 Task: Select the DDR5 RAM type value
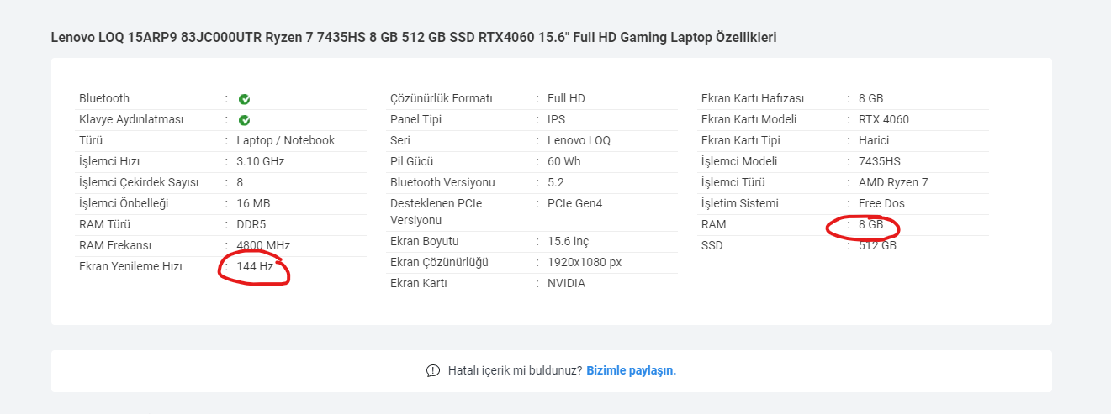point(251,224)
